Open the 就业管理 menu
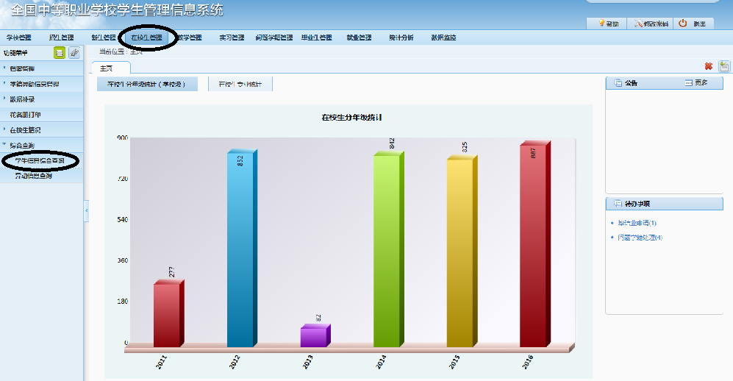Screen dimensions: 733x381 coord(359,38)
